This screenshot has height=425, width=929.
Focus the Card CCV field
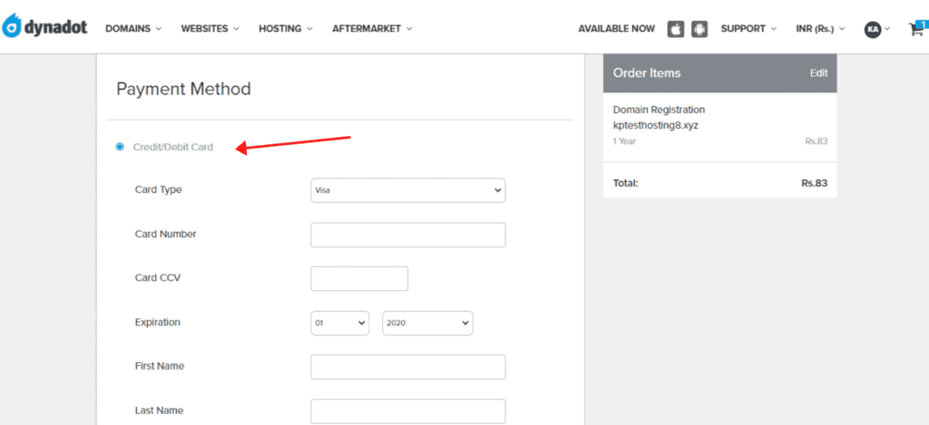point(359,279)
